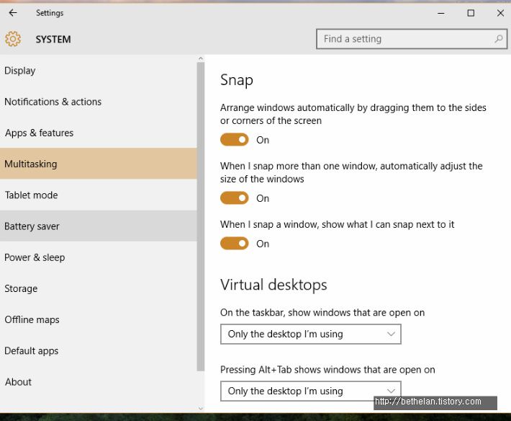
Task: Click the Virtual desktops heading
Action: 273,285
